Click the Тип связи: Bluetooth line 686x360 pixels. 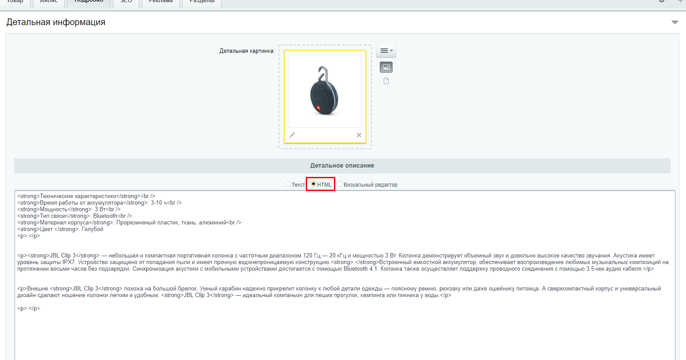(x=74, y=216)
